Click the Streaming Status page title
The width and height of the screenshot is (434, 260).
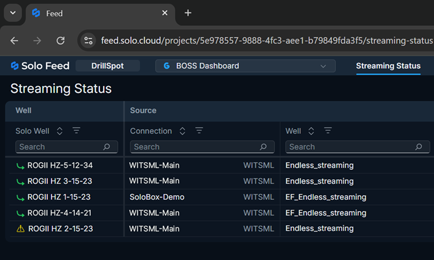61,89
